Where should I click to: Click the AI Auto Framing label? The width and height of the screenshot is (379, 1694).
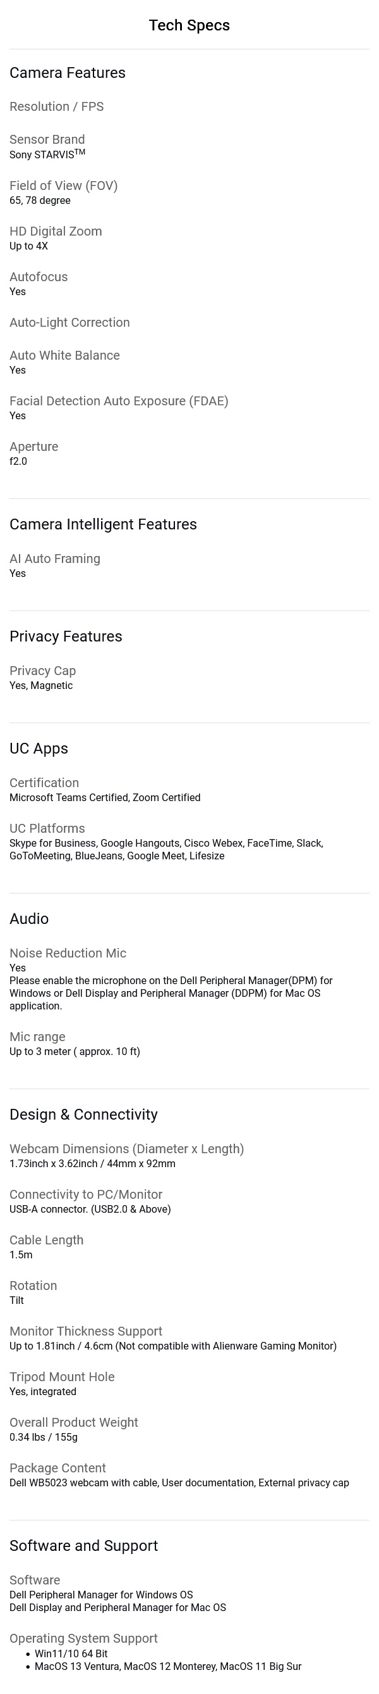click(x=55, y=559)
